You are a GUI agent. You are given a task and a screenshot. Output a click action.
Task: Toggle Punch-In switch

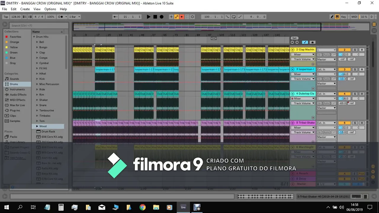pyautogui.click(x=227, y=17)
